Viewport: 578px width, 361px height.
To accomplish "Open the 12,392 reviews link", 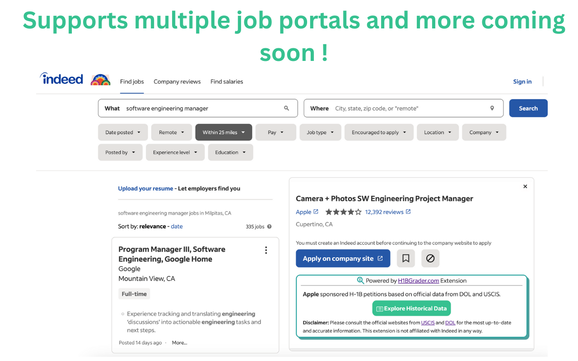I will tap(384, 212).
